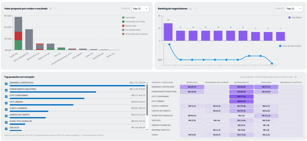Click the EM ANDAMENTO column header

click(x=241, y=83)
